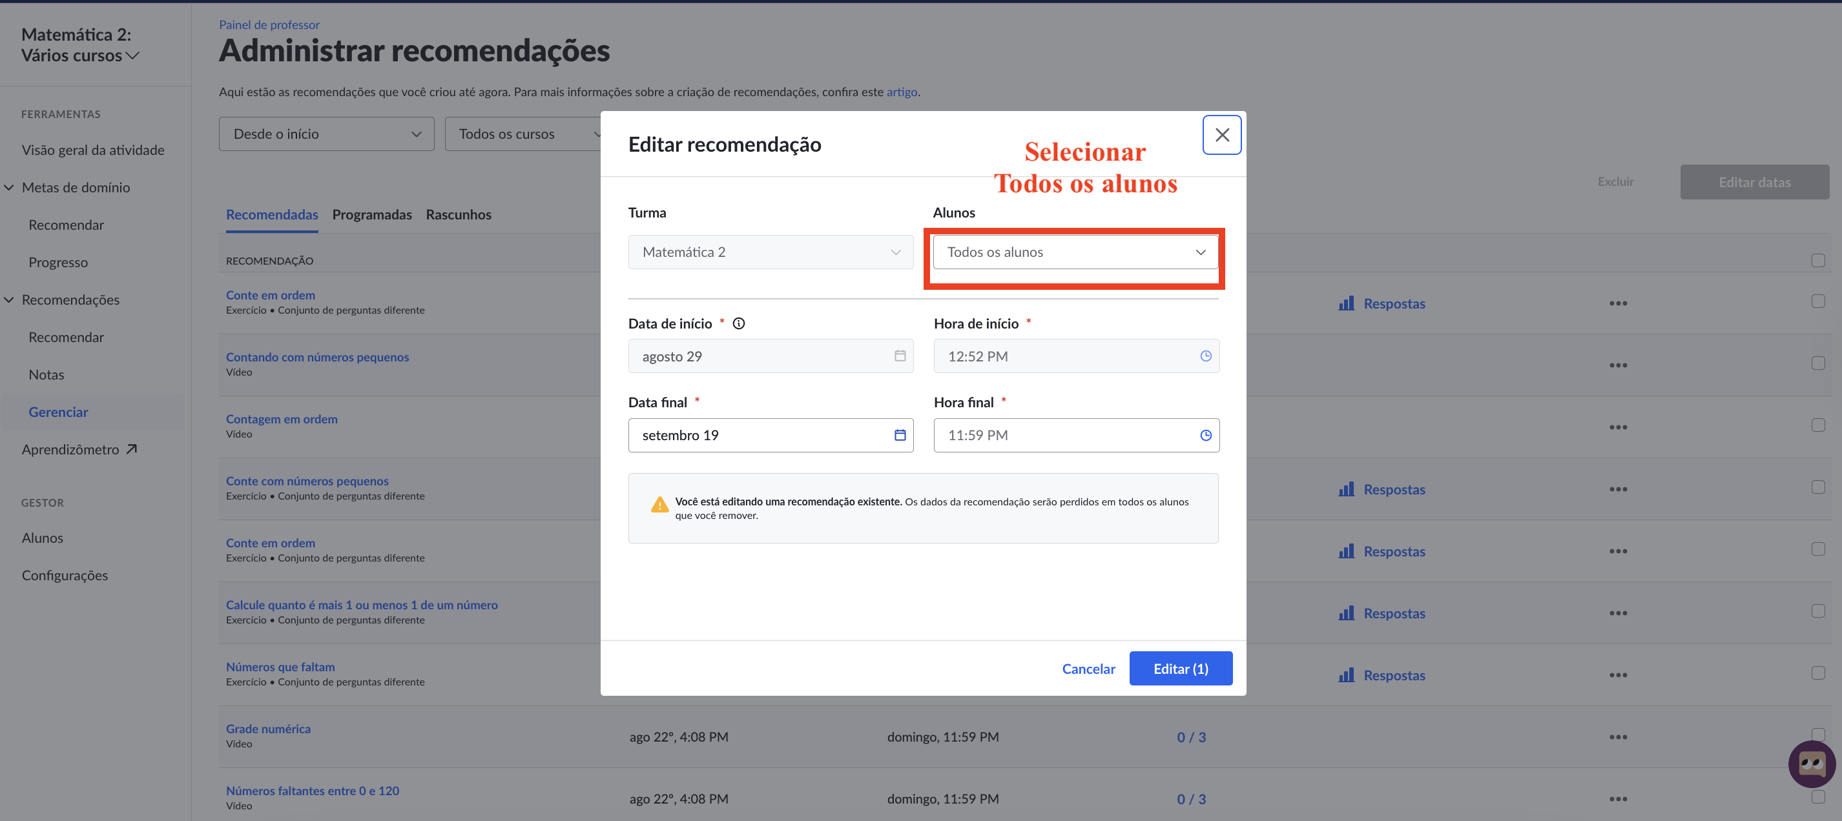Open more options for Números faltantes entre 0 e 120
Image resolution: width=1842 pixels, height=821 pixels.
1617,799
